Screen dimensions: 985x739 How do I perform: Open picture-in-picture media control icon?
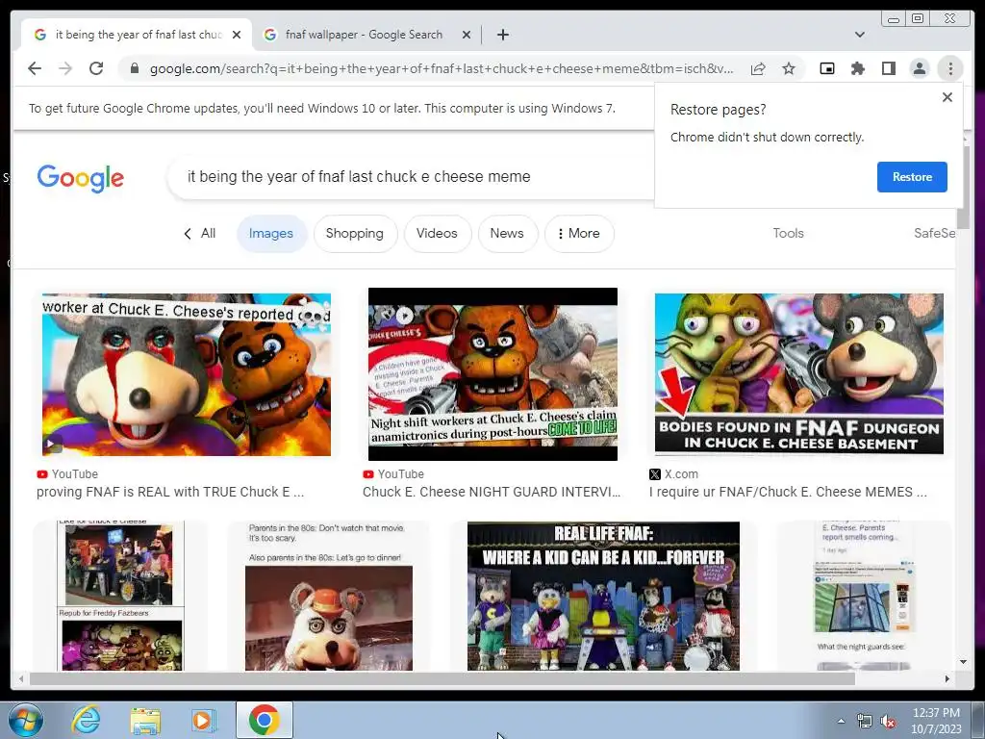[x=827, y=68]
